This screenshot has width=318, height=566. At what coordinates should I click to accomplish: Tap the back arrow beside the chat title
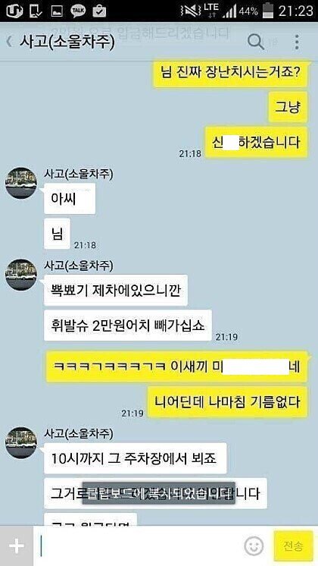[x=9, y=42]
